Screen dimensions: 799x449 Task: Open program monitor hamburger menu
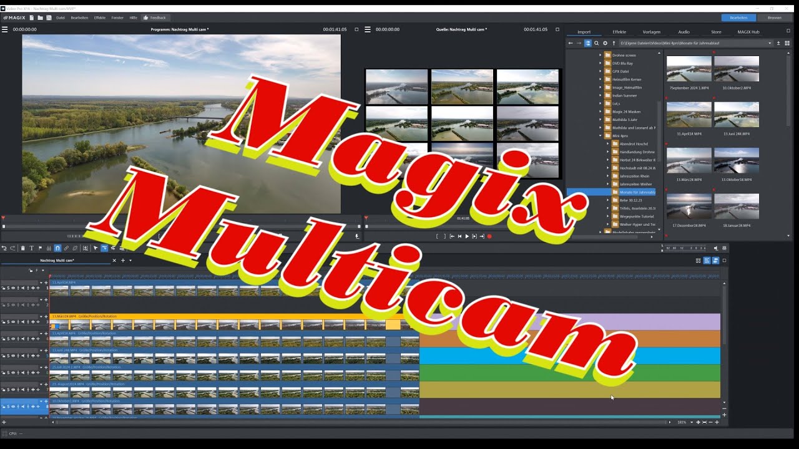tap(4, 29)
